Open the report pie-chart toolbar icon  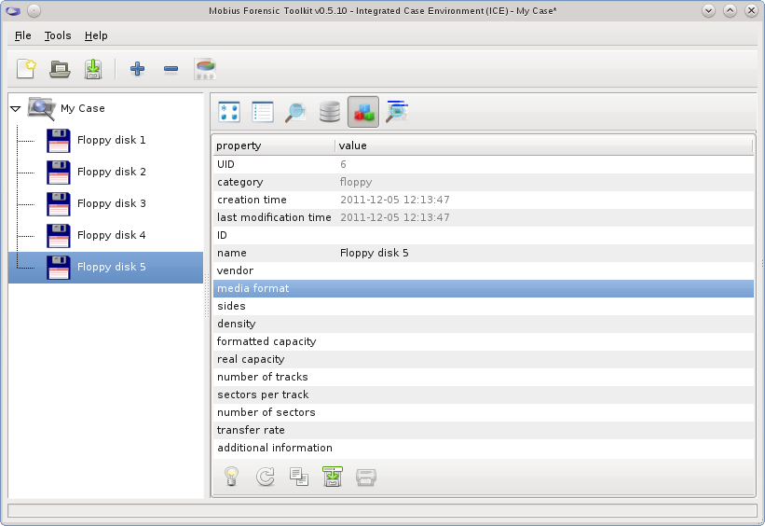205,69
